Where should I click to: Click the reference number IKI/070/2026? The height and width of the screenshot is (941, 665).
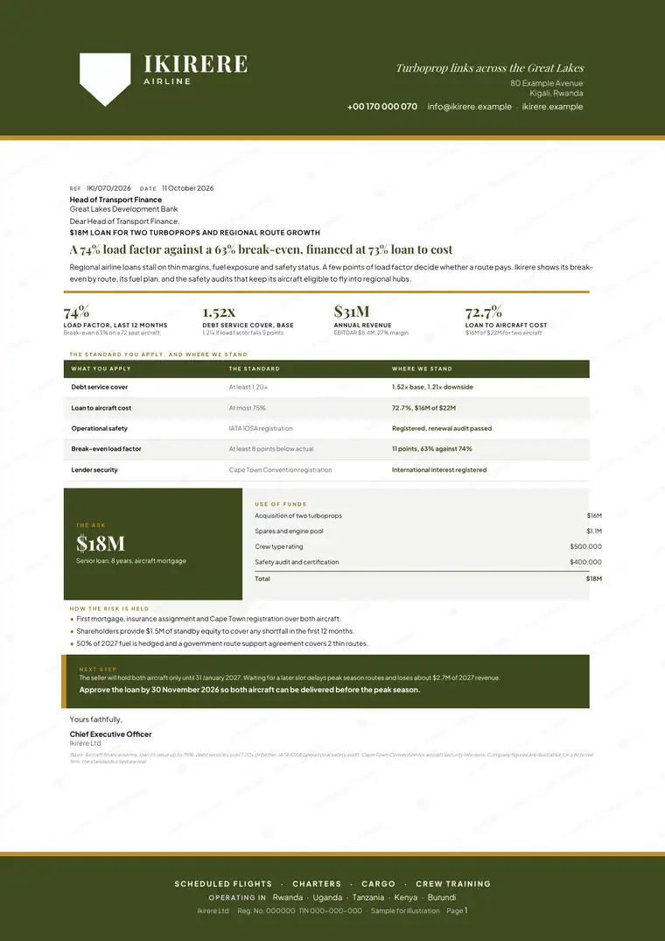coord(108,188)
